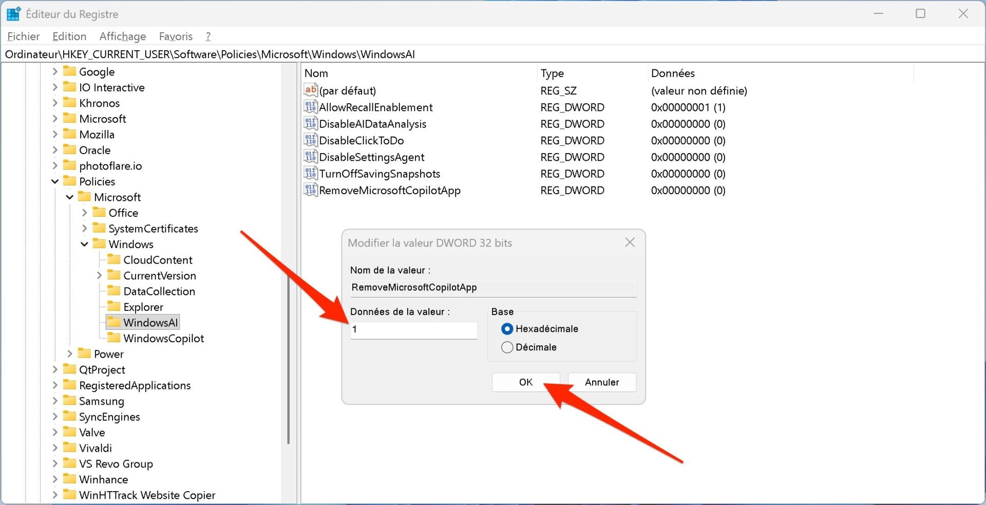The width and height of the screenshot is (986, 505).
Task: Click Annuler to cancel the dialog
Action: tap(602, 382)
